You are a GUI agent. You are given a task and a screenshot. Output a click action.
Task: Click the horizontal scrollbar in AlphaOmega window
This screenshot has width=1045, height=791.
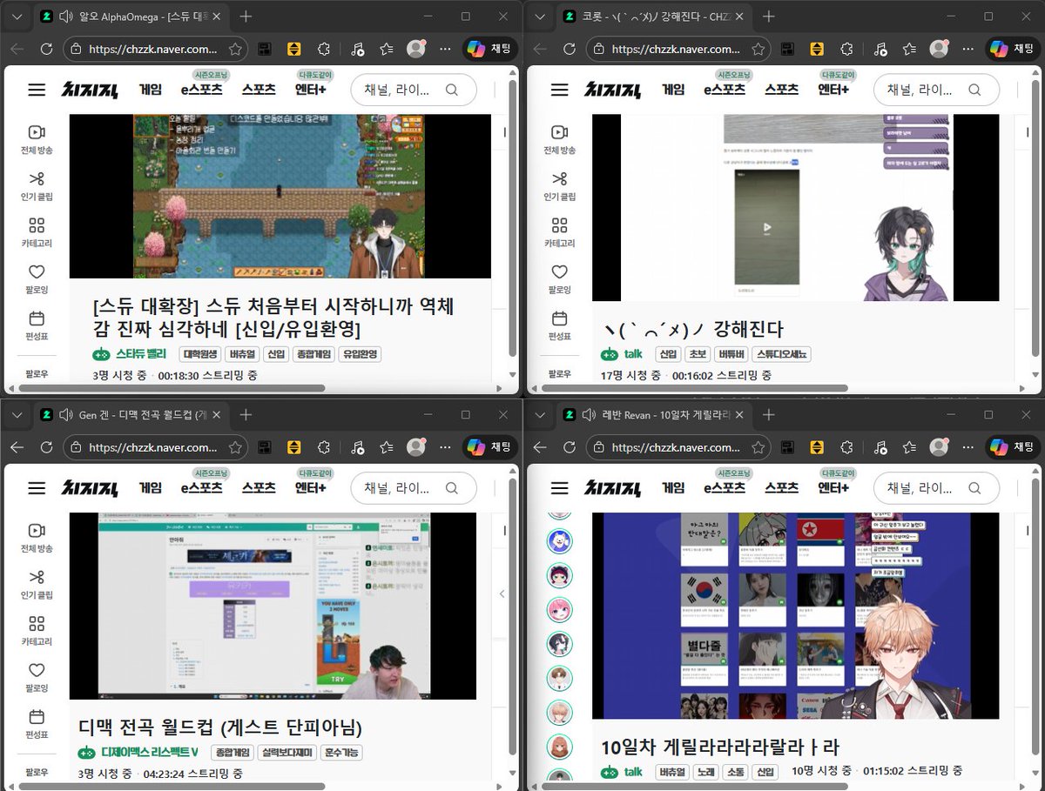172,388
